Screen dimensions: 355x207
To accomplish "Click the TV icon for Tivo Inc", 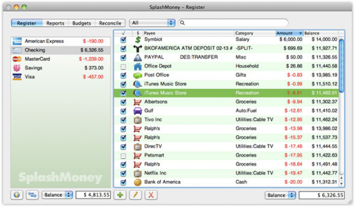I will [x=138, y=120].
